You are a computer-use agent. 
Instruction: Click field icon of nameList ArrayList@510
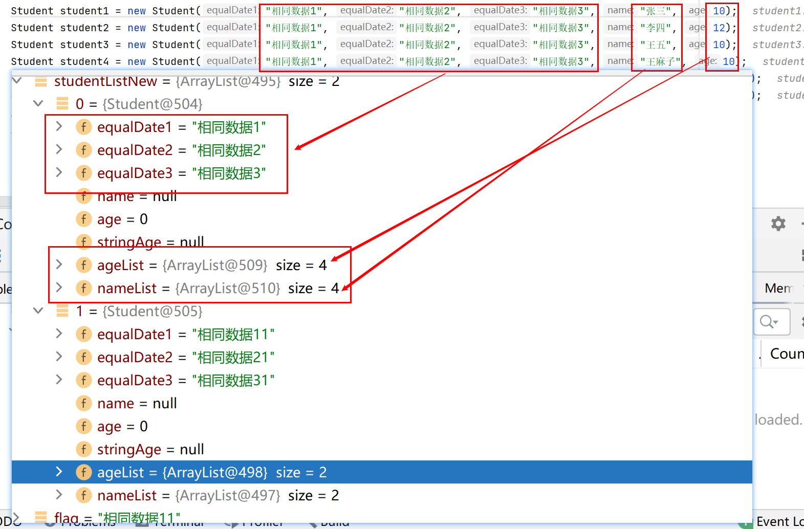(83, 288)
